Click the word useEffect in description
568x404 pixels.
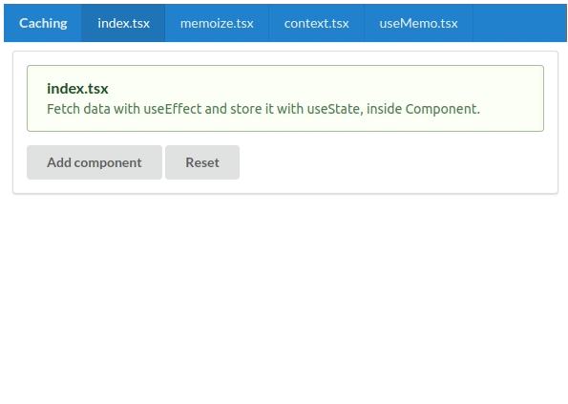point(173,109)
